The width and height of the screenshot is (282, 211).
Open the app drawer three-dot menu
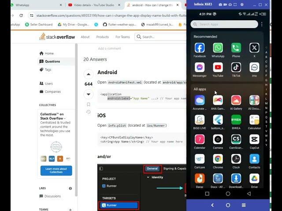pyautogui.click(x=262, y=24)
